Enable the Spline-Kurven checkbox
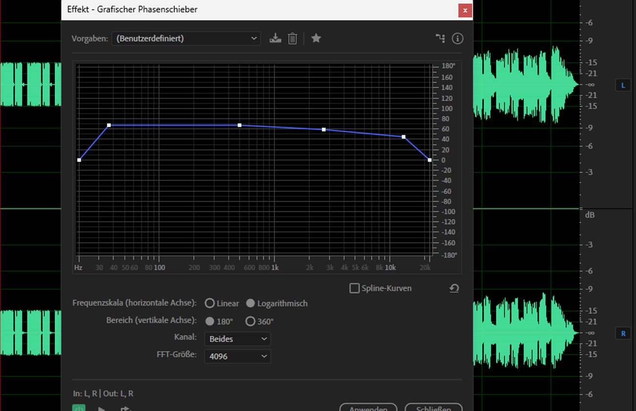 click(354, 288)
